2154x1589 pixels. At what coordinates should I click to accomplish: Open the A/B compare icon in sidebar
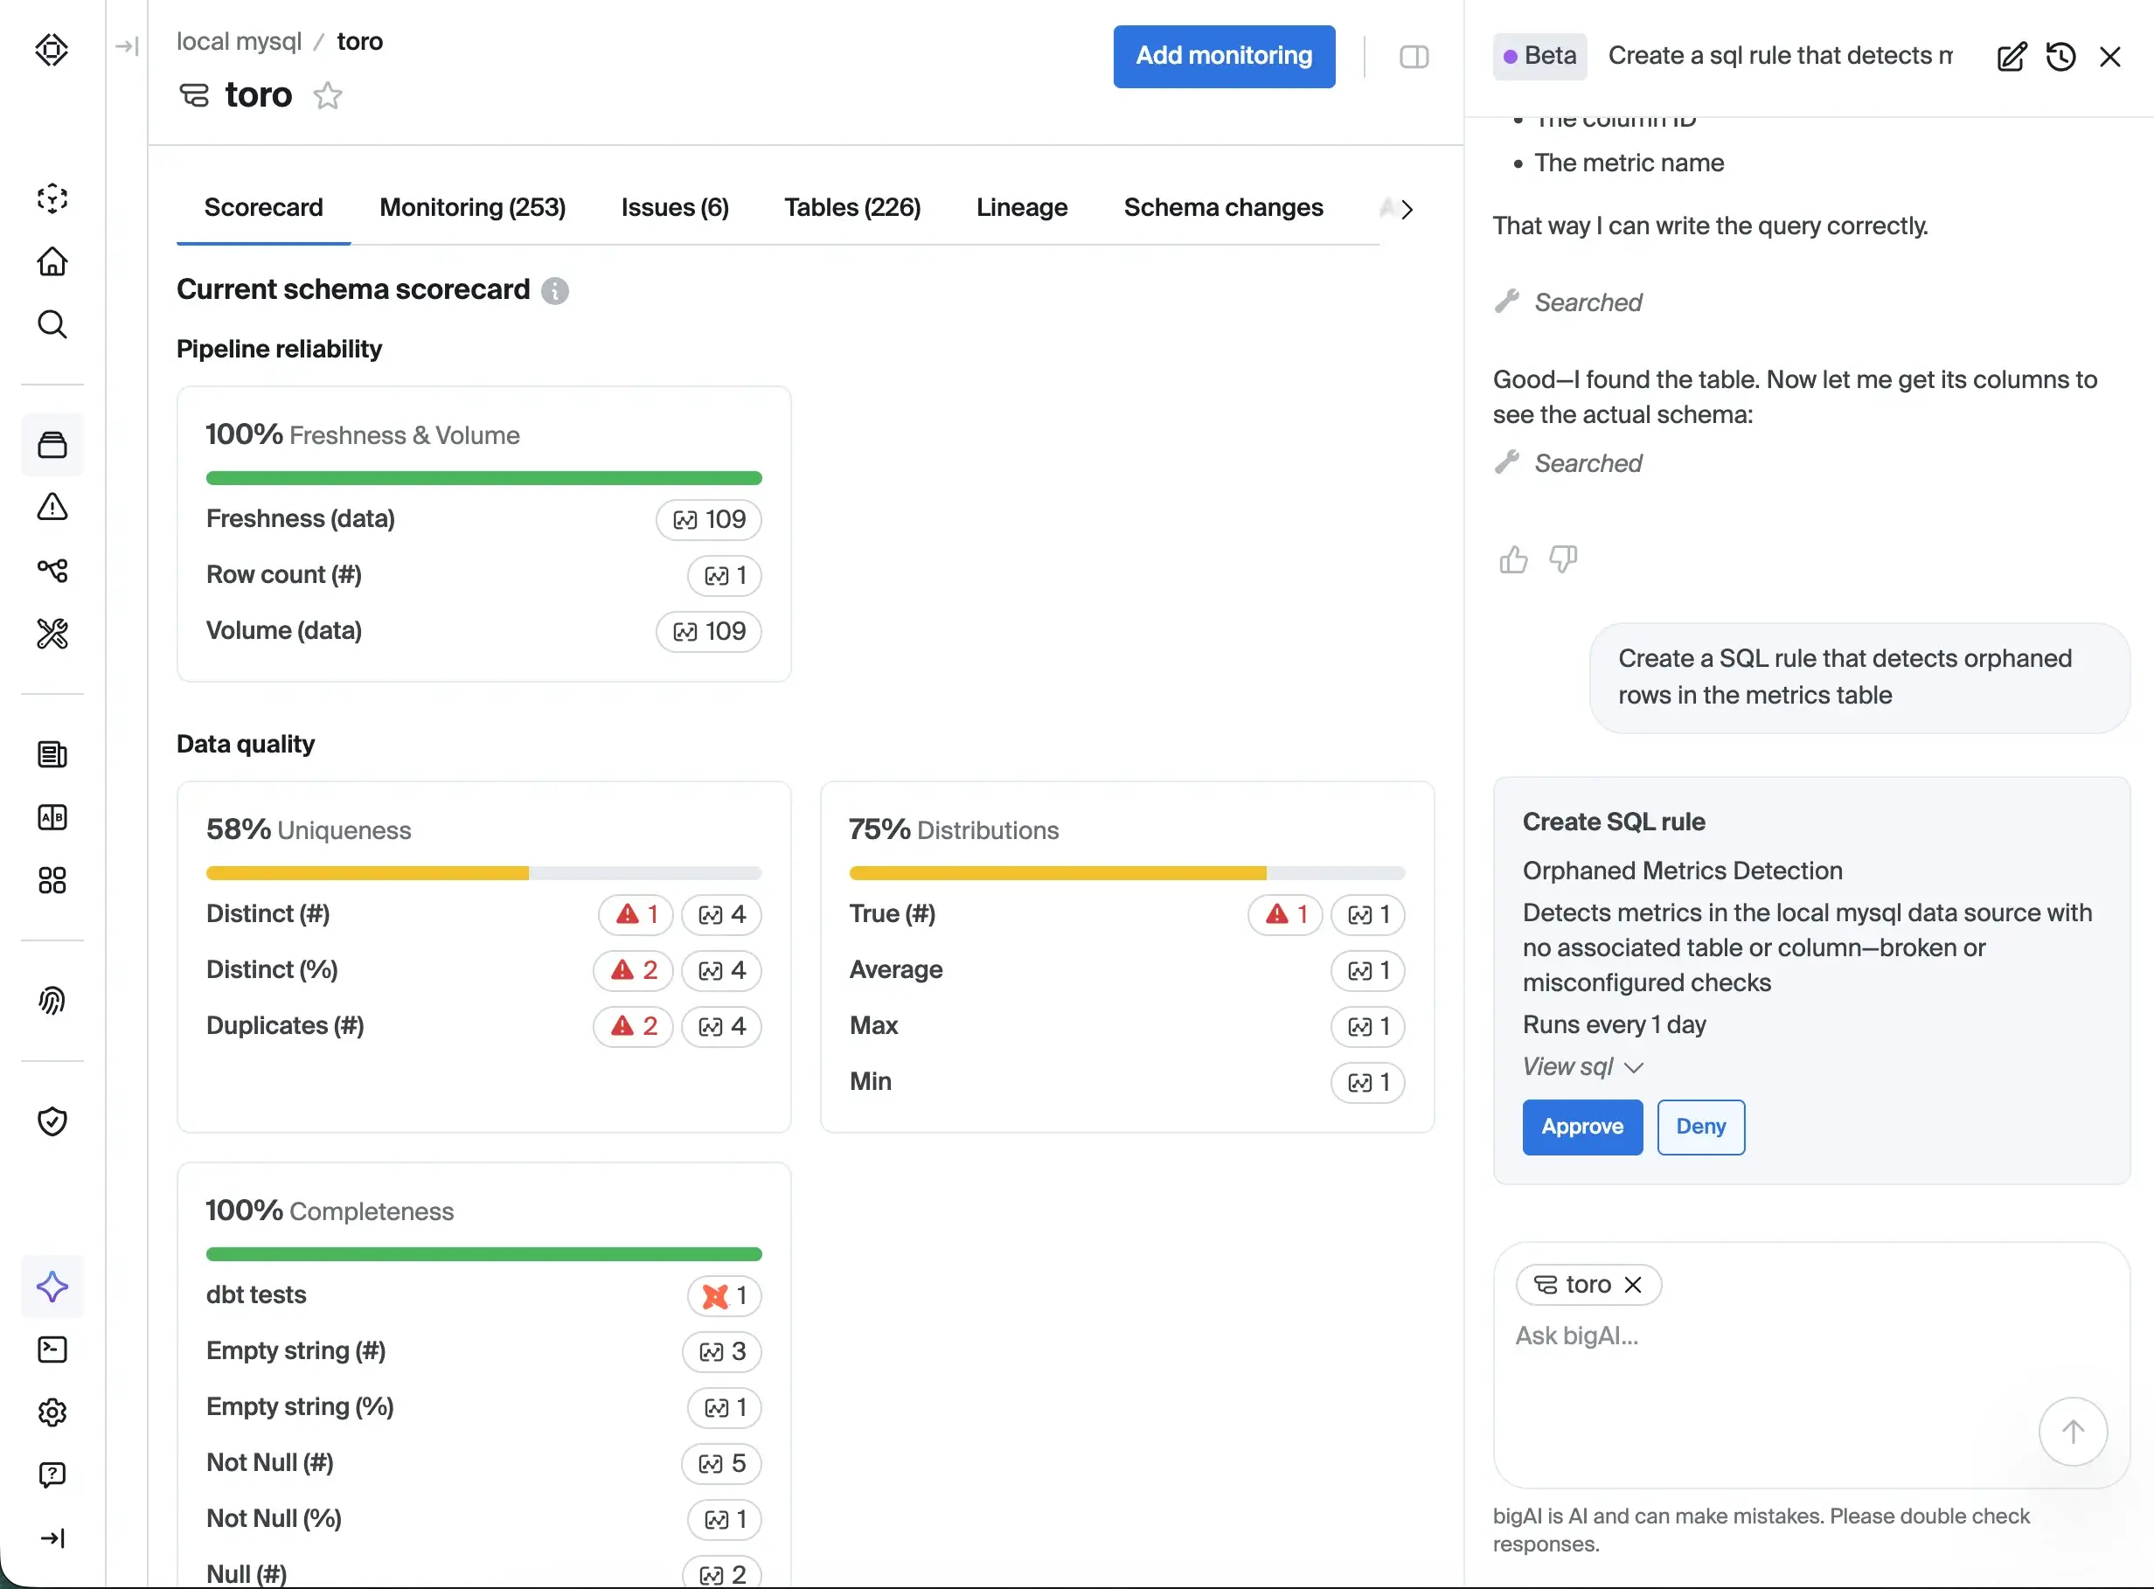coord(52,817)
